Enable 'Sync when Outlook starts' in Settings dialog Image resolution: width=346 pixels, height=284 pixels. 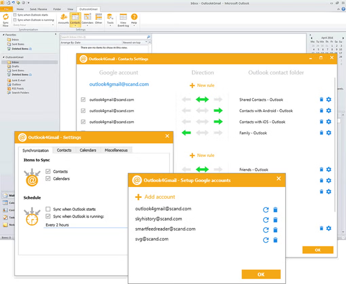click(x=48, y=209)
